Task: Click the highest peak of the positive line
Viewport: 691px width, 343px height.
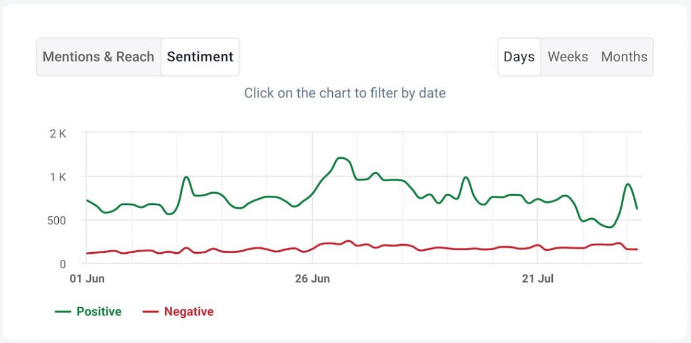Action: 342,158
